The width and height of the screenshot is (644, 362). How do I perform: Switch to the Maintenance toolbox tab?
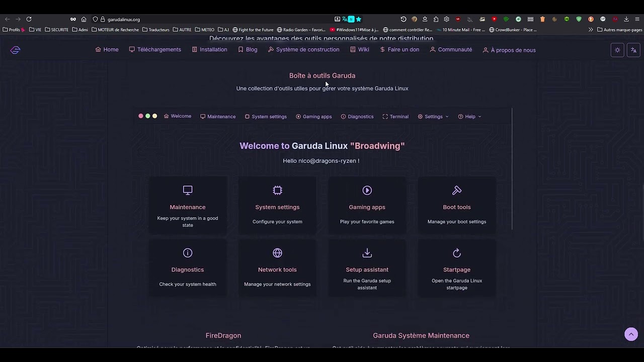coord(218,117)
